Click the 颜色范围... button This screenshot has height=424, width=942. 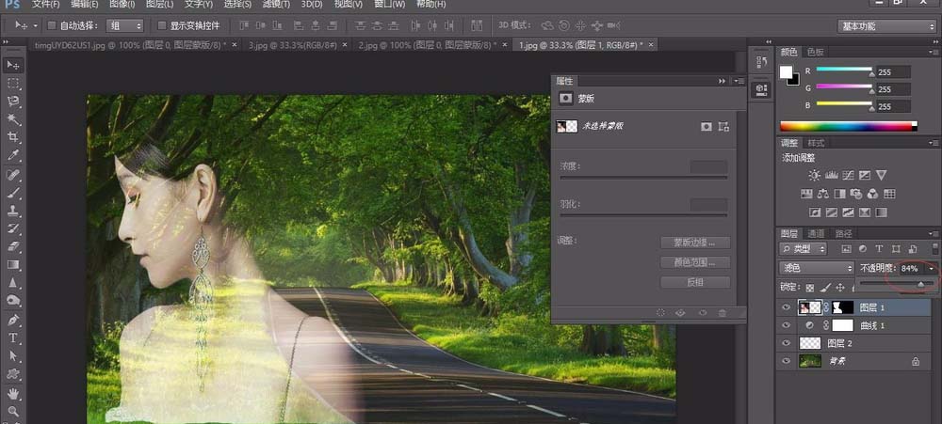click(x=695, y=262)
